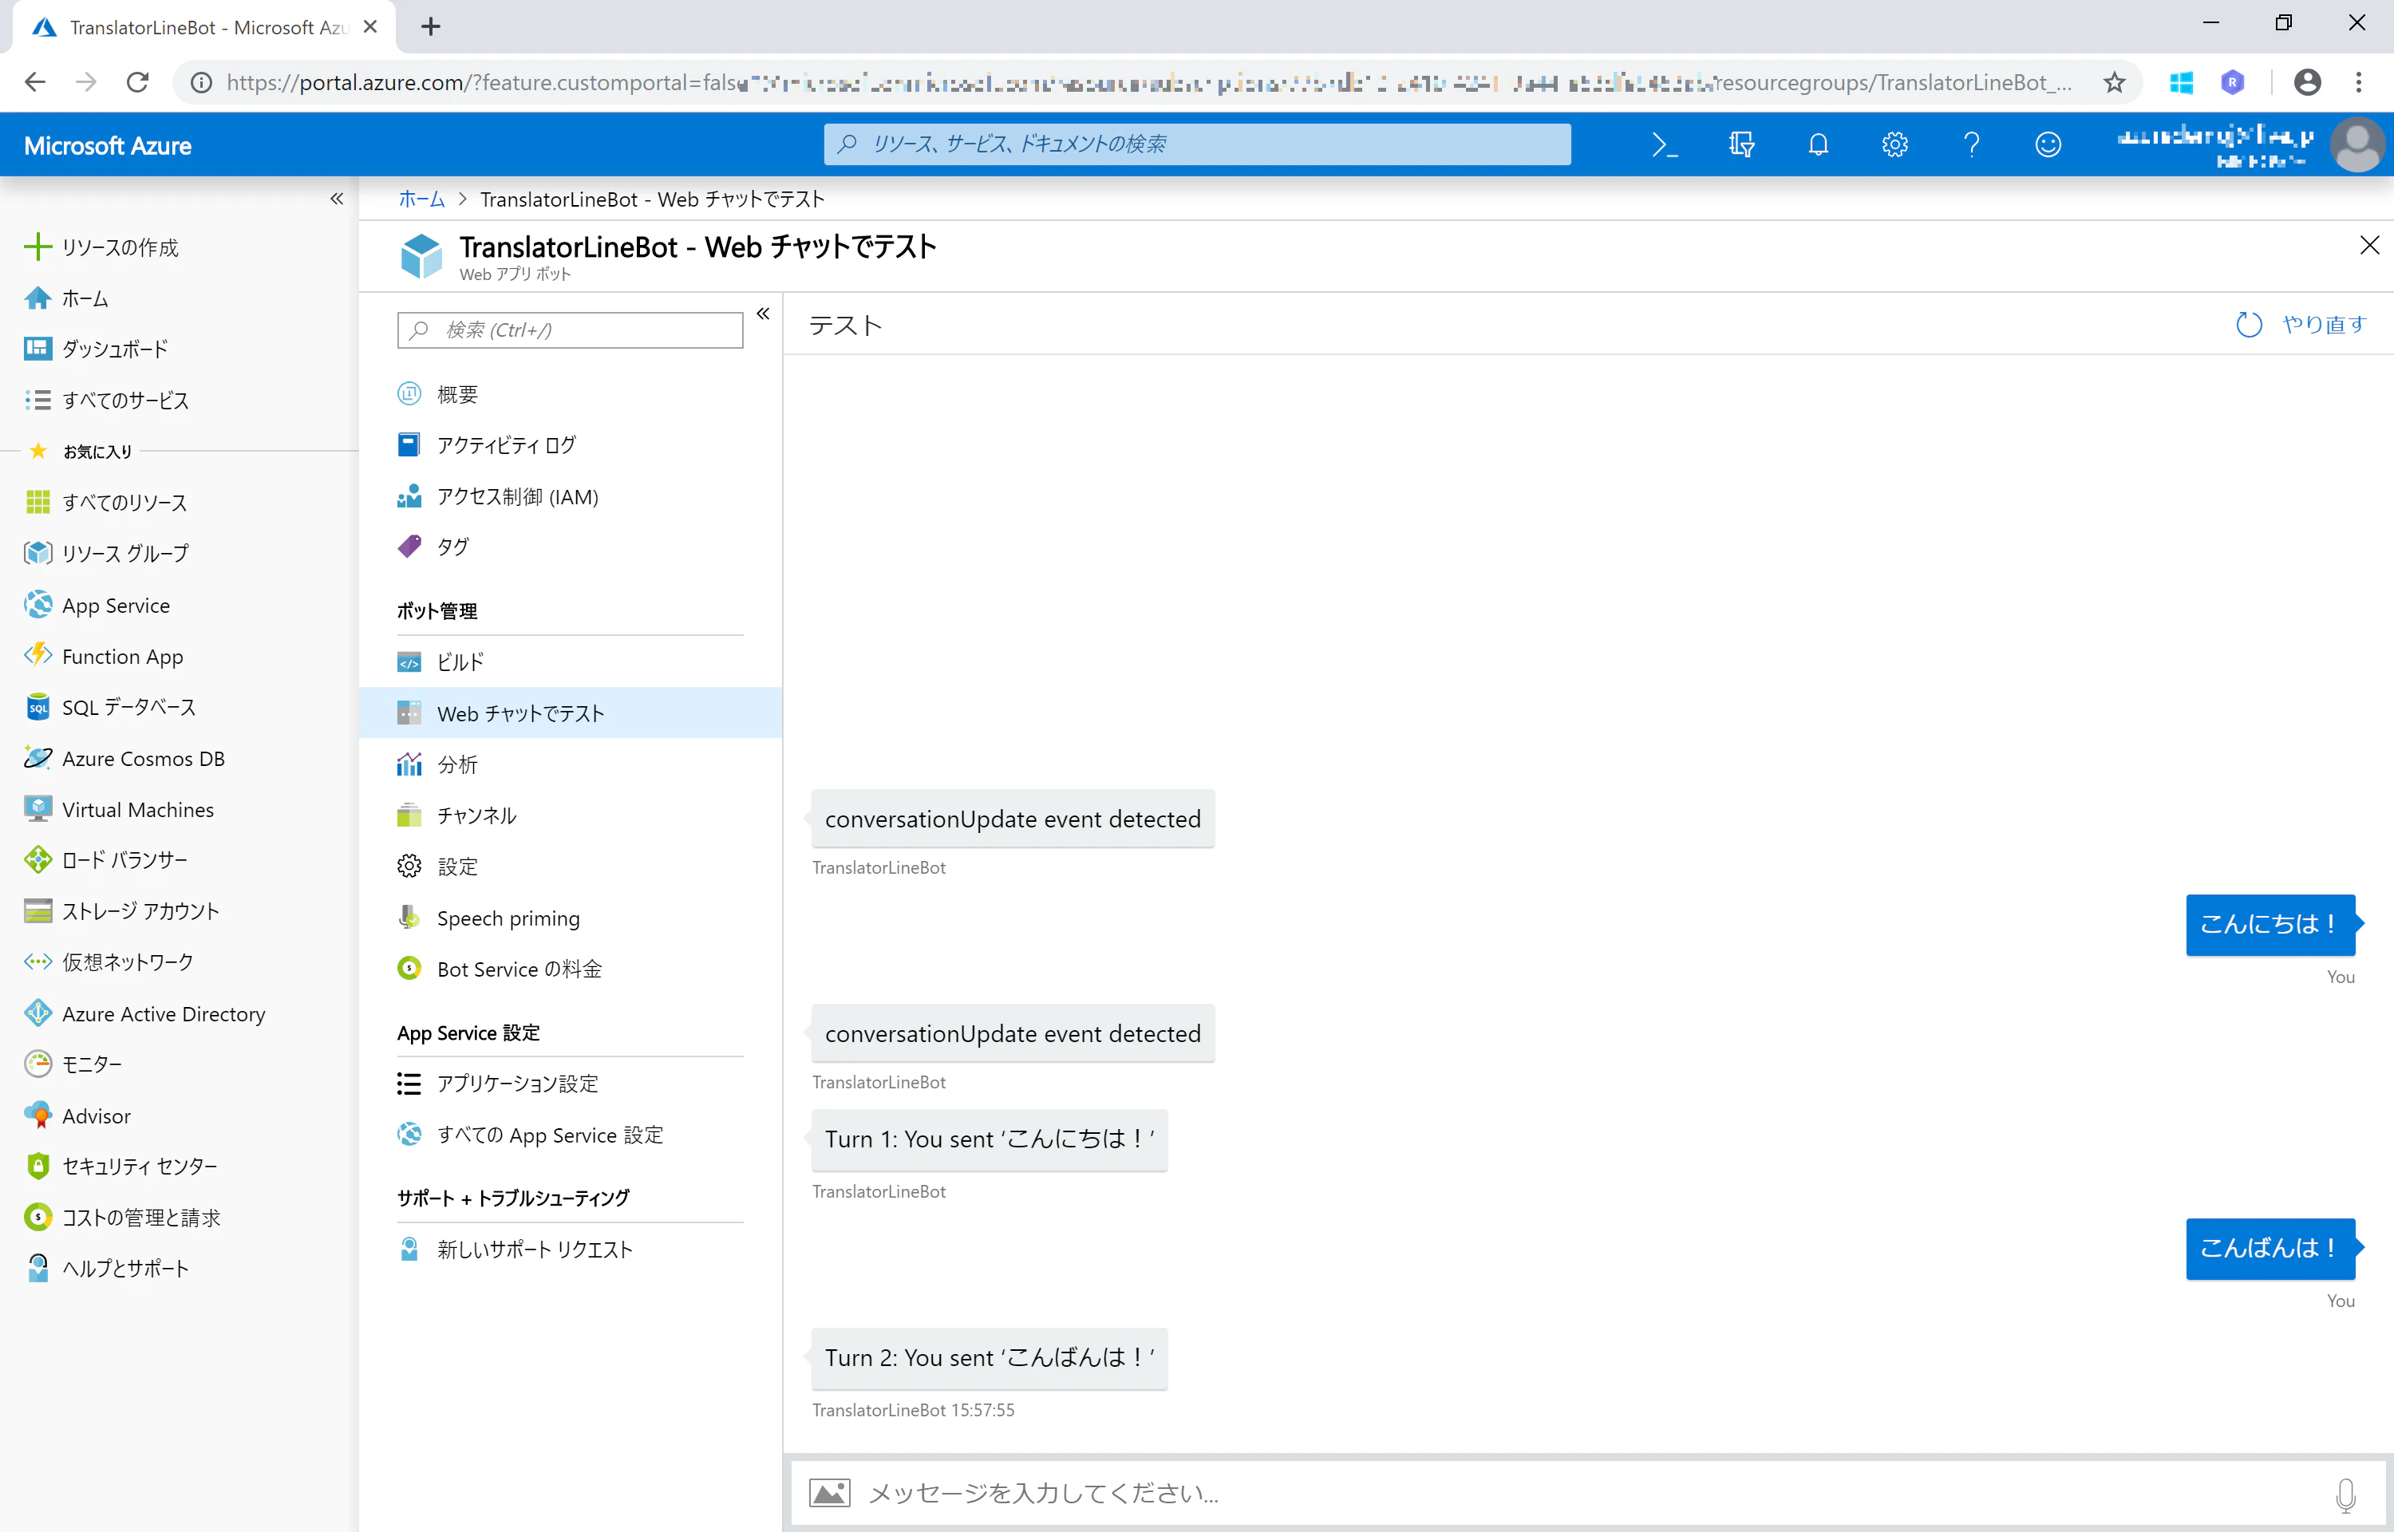Open the Azure account avatar menu
2394x1532 pixels.
point(2357,145)
